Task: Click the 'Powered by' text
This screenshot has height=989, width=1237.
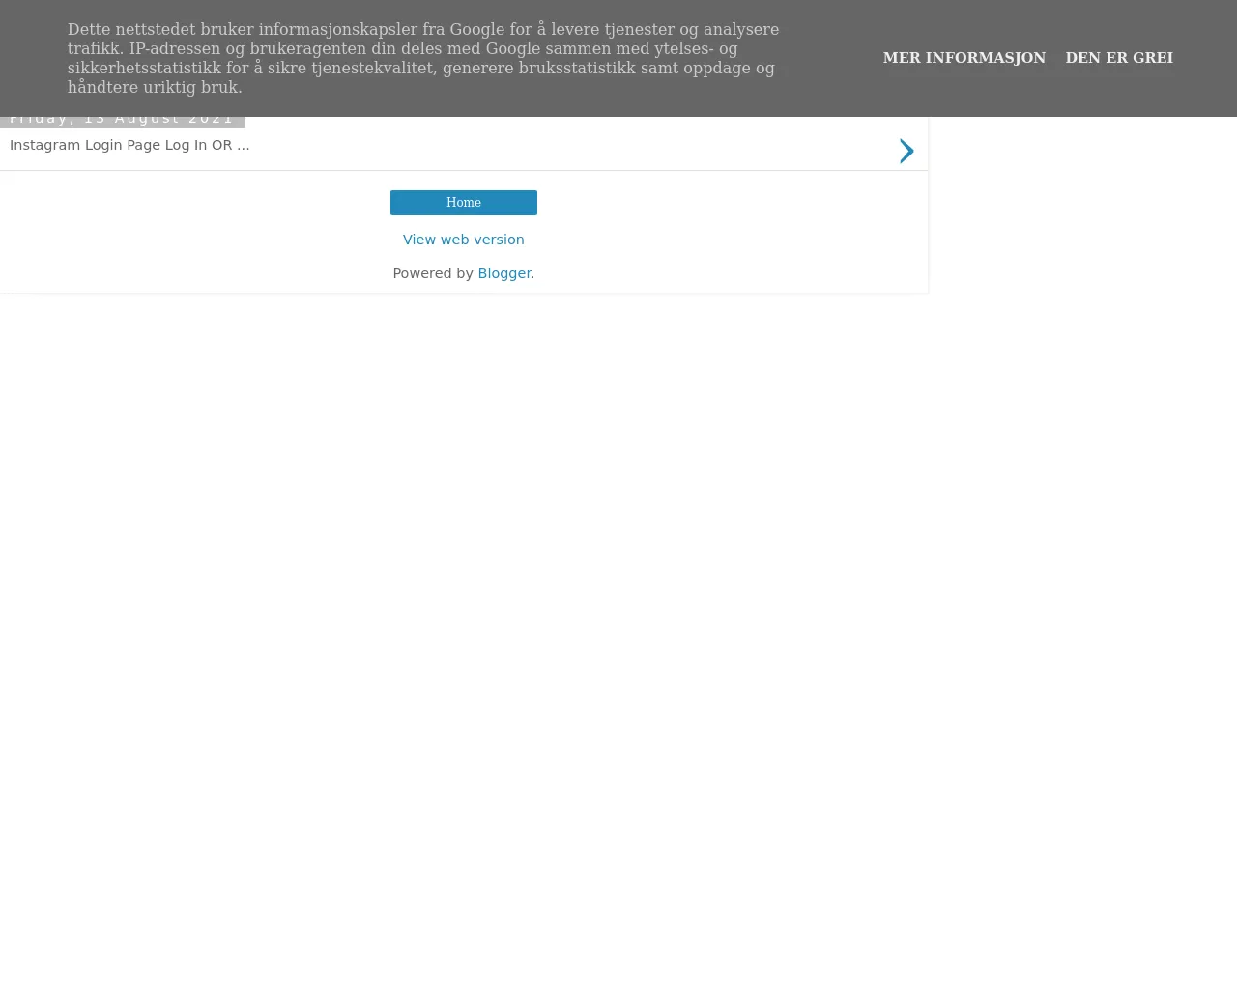Action: coord(433,273)
